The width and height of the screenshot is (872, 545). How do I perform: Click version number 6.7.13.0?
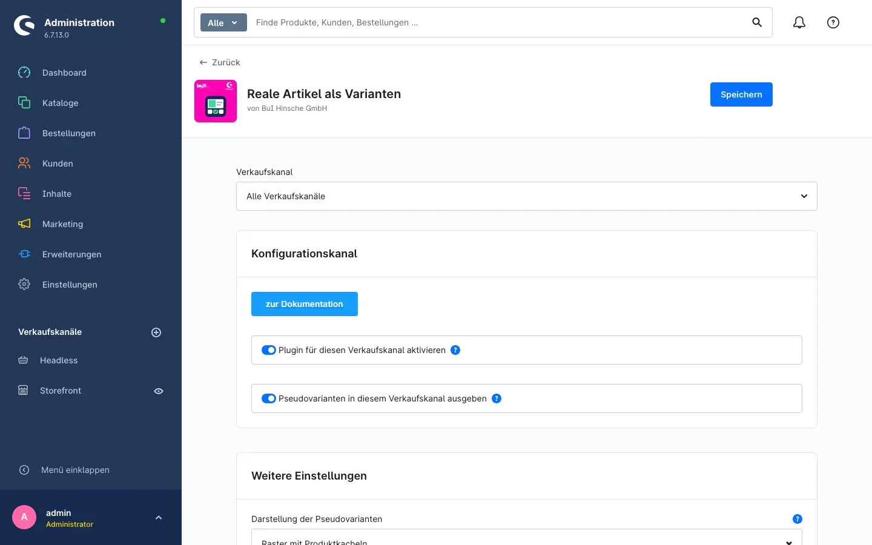(x=56, y=35)
